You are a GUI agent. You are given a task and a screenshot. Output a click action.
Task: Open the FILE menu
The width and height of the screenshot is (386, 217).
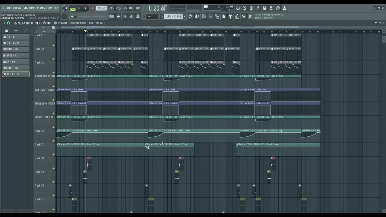tap(4, 8)
